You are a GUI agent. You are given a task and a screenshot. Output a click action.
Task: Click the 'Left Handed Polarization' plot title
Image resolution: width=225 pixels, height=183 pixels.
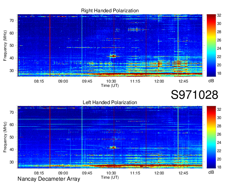(110, 102)
